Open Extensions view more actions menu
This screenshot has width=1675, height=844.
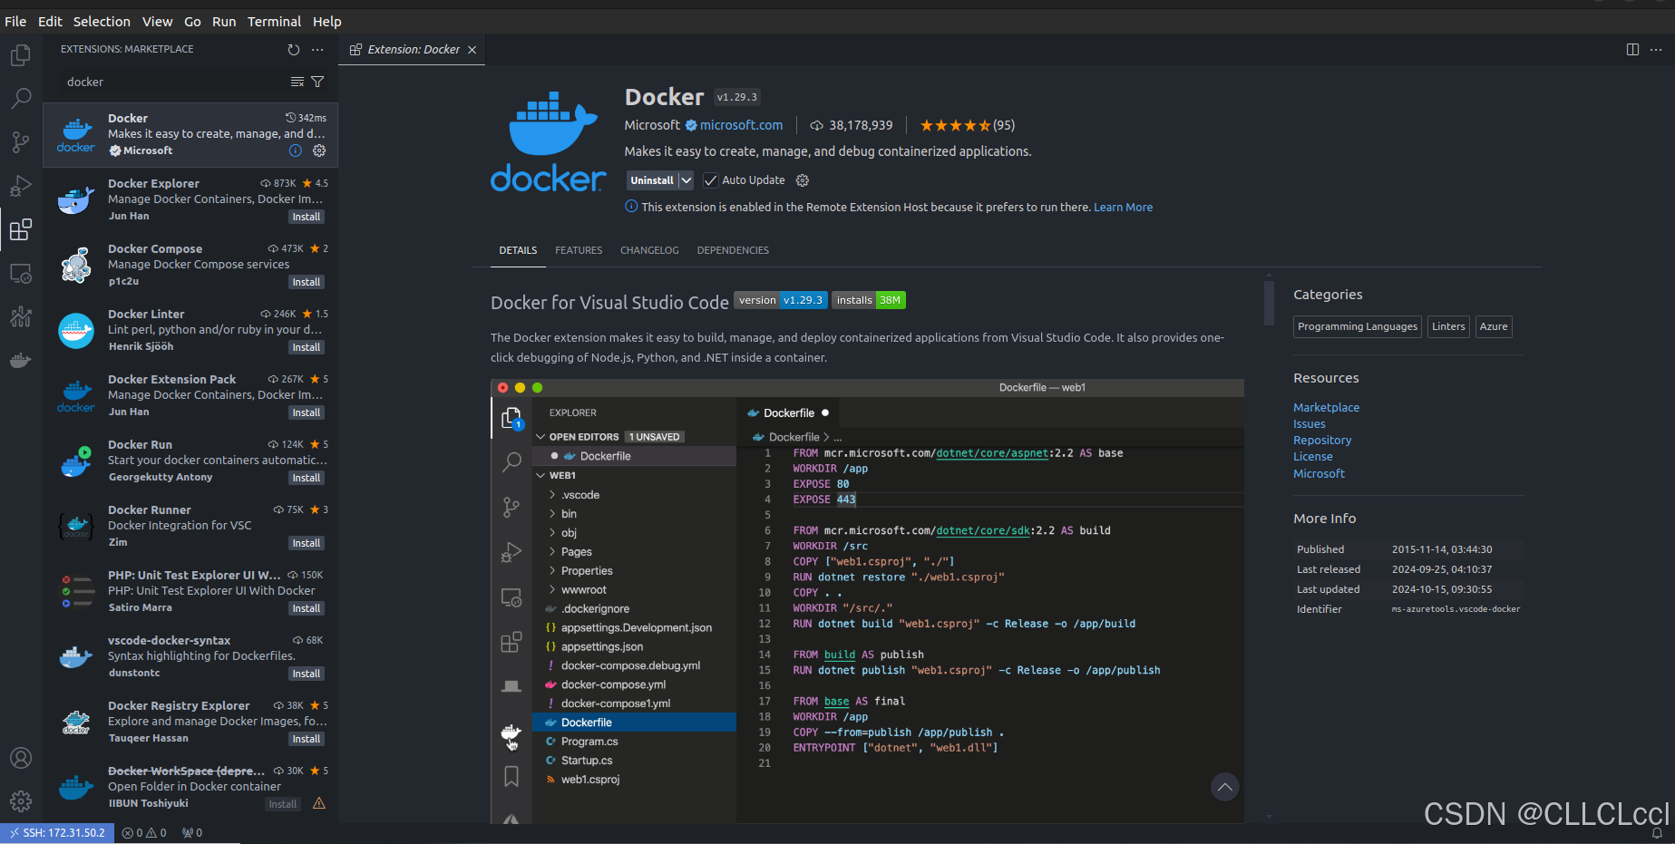317,50
